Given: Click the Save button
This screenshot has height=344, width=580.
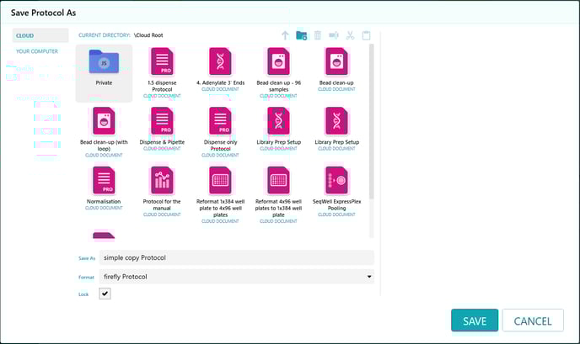Looking at the screenshot, I should point(475,320).
